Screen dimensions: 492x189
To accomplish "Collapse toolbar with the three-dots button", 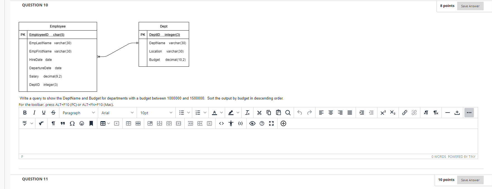I will (x=469, y=113).
